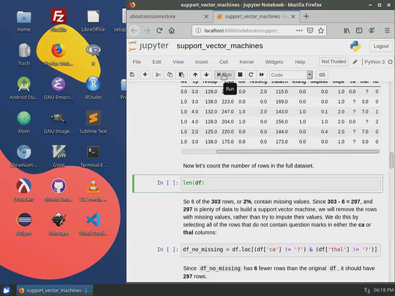Viewport: 395px width, 296px height.
Task: Copy selected cells in the Jupyter toolbar
Action: pyautogui.click(x=170, y=75)
